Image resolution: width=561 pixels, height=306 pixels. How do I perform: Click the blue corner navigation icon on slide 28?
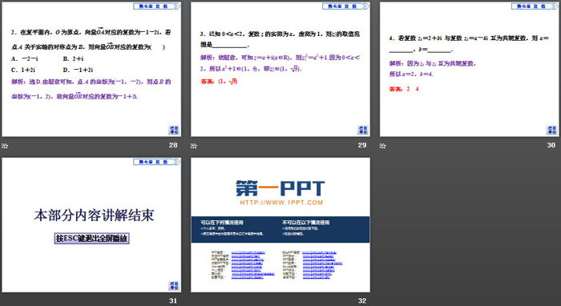(x=174, y=130)
